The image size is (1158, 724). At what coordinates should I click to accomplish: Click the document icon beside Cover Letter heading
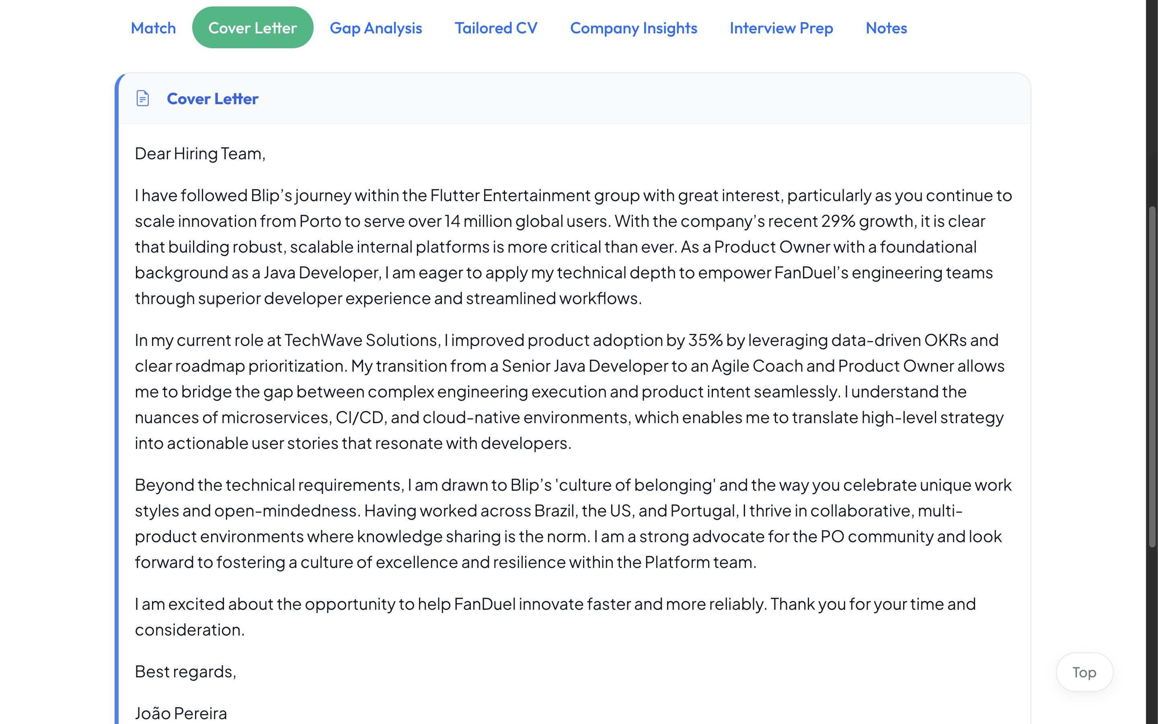click(x=143, y=99)
